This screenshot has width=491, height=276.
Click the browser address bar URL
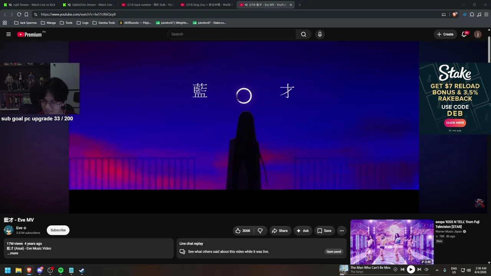78,14
